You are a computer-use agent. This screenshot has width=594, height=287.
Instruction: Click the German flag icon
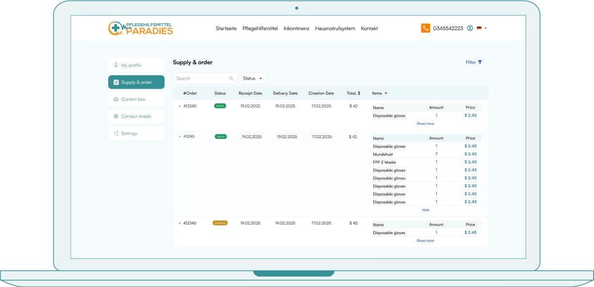point(479,28)
